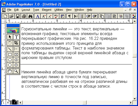The height and width of the screenshot is (106, 138).
Task: Run spell check with ABC checkmark icon
Action: point(56,16)
